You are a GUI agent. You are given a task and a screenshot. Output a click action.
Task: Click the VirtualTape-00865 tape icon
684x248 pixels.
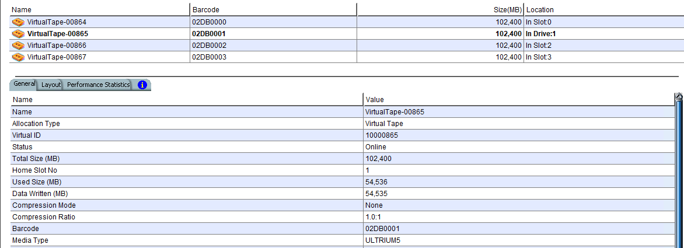point(18,33)
